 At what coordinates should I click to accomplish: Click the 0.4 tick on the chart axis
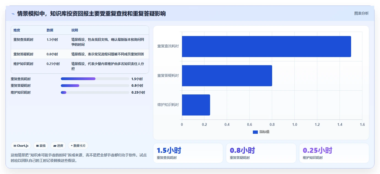point(227,124)
